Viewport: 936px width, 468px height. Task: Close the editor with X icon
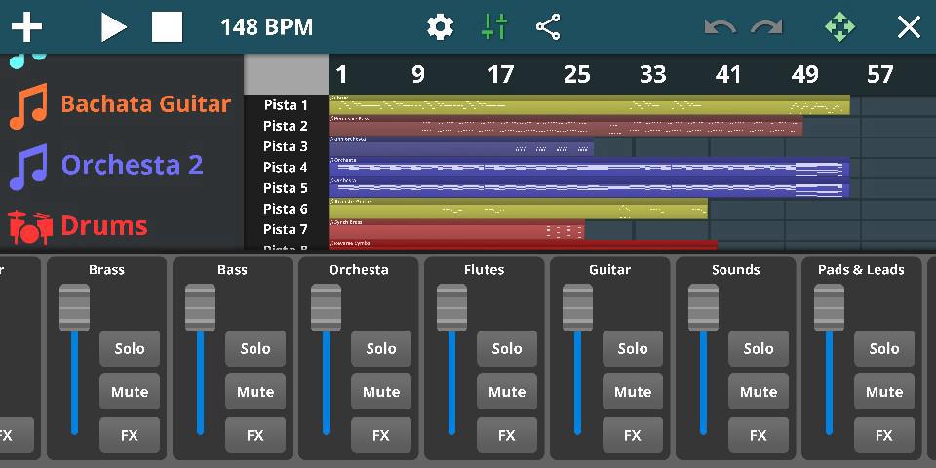(909, 27)
